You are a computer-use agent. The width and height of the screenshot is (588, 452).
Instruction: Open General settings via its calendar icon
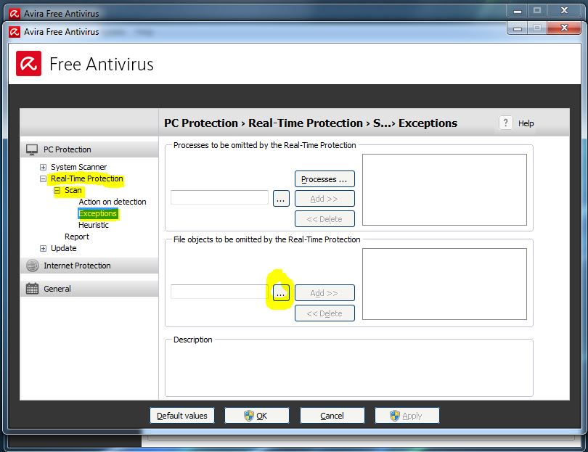33,288
